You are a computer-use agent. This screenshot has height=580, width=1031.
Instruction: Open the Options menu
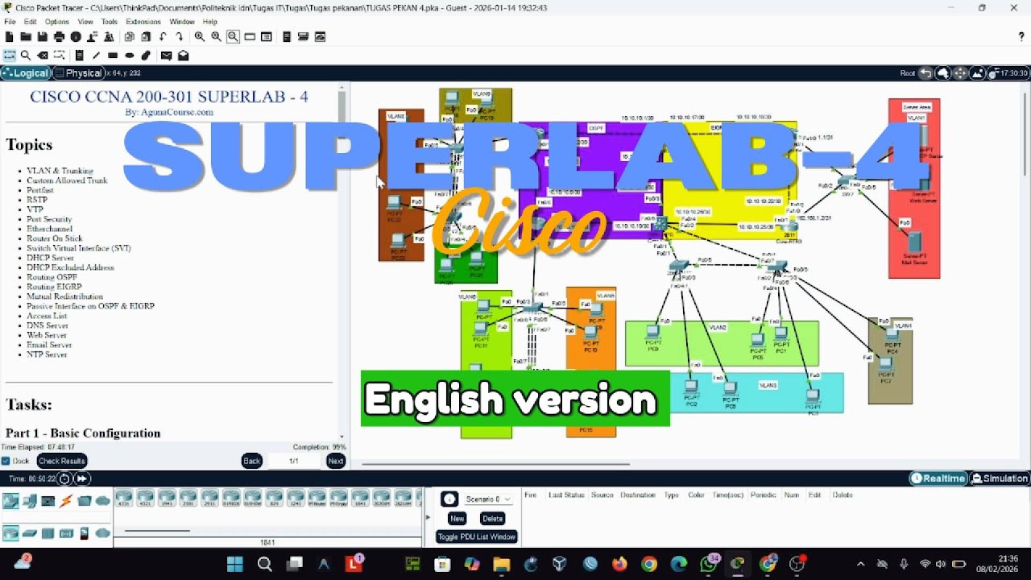pos(56,22)
